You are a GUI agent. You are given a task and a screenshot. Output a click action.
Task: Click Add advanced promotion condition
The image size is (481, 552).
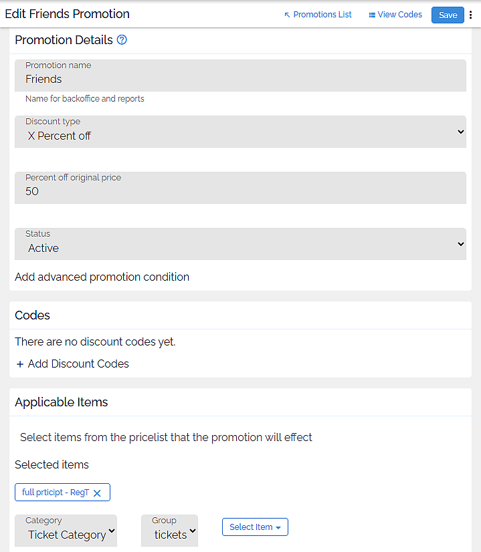[102, 277]
